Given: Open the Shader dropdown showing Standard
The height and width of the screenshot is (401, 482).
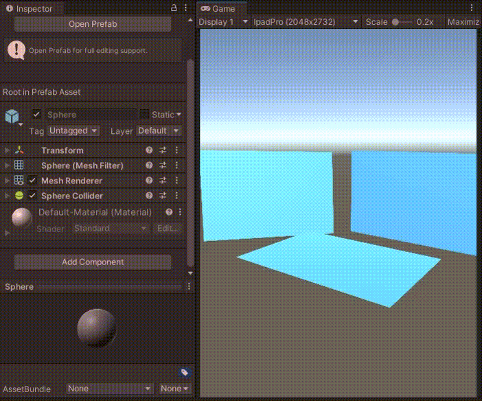Looking at the screenshot, I should [110, 229].
